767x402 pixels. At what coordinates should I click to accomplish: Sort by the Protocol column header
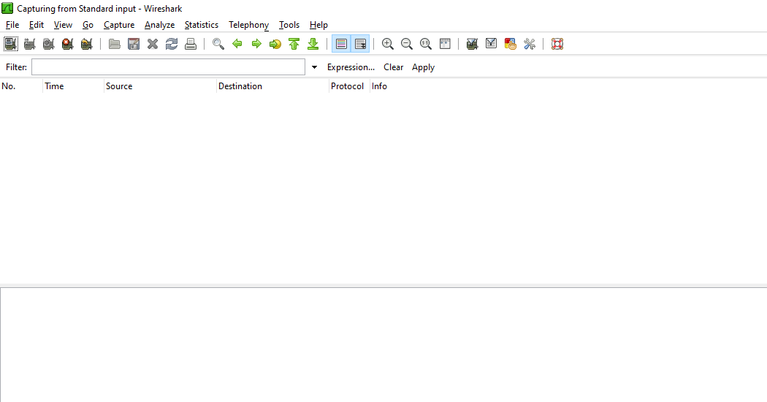click(x=349, y=86)
